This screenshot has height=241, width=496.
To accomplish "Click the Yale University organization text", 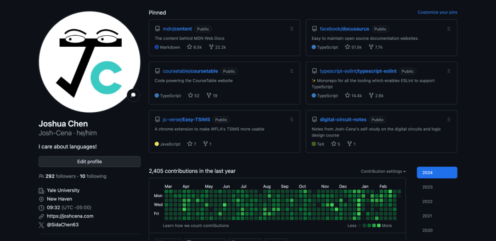I will coord(63,190).
